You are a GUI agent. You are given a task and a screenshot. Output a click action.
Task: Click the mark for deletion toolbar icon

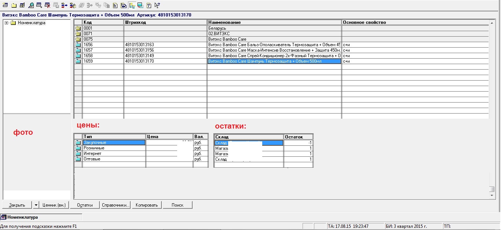point(48,5)
